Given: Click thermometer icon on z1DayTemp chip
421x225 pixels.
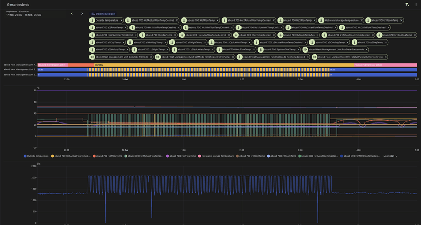Looking at the screenshot, I should click(x=92, y=43).
